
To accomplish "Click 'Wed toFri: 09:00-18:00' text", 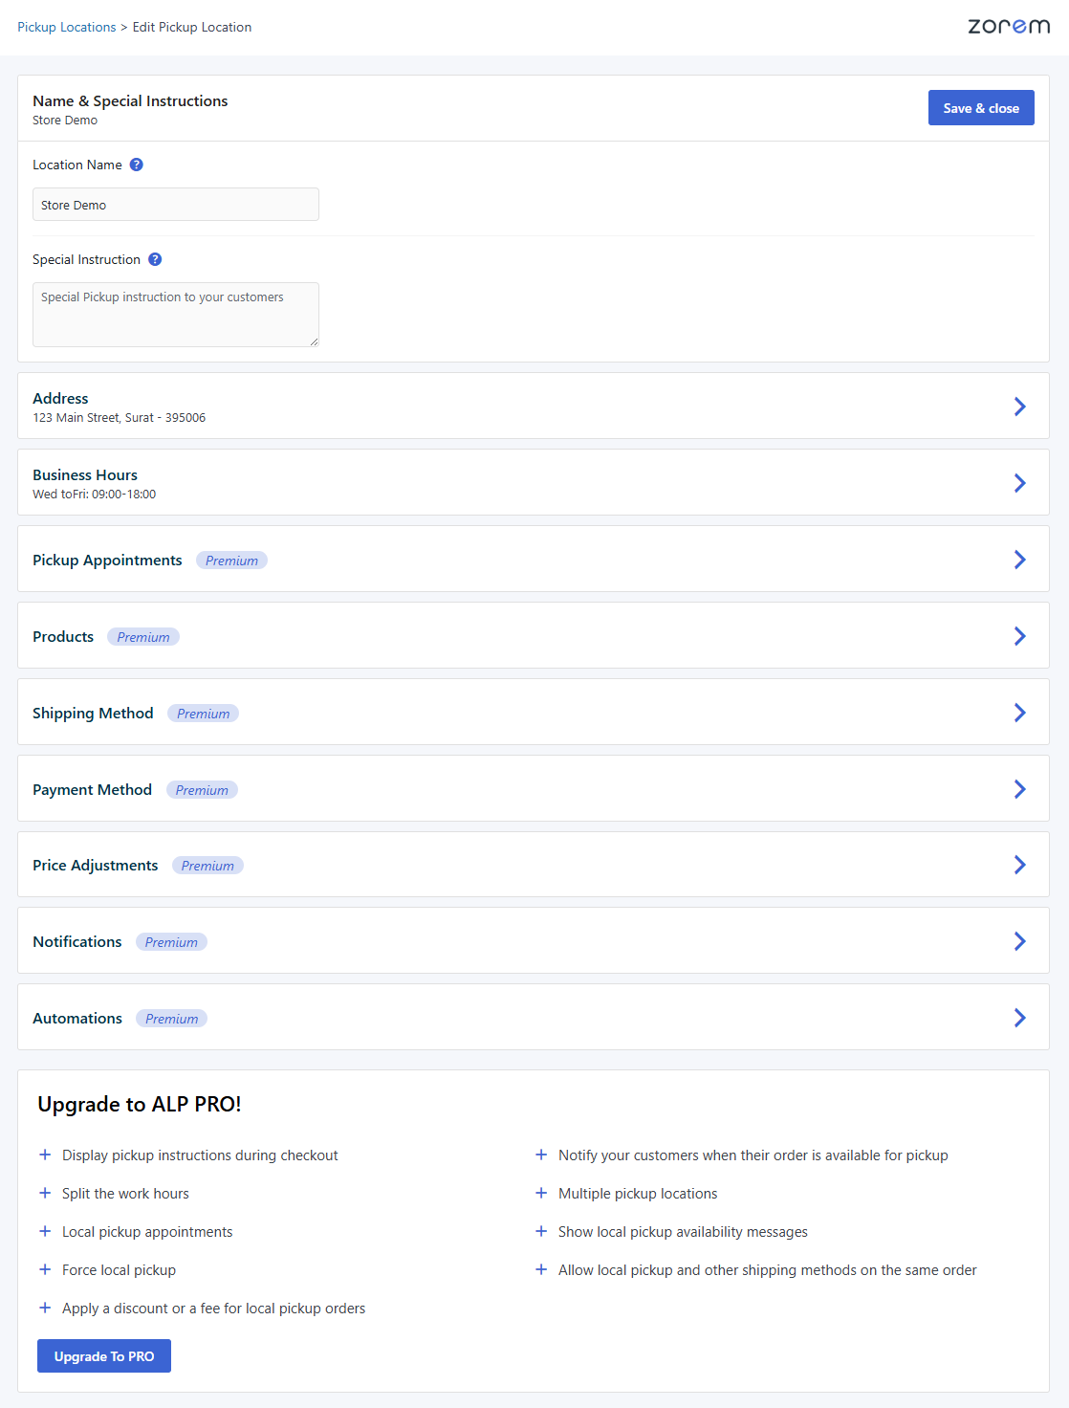I will (x=95, y=495).
